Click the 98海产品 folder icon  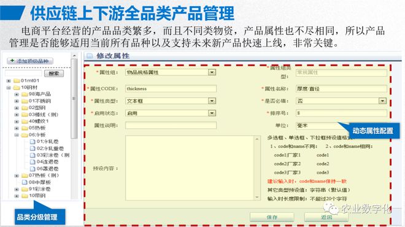[25, 94]
